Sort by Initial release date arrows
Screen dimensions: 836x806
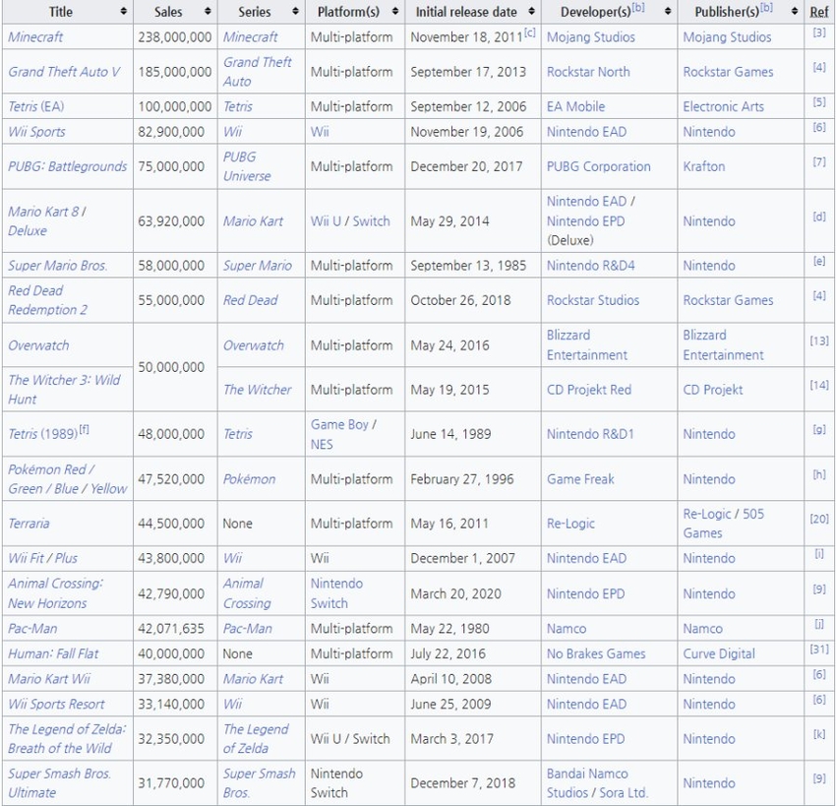pyautogui.click(x=531, y=11)
